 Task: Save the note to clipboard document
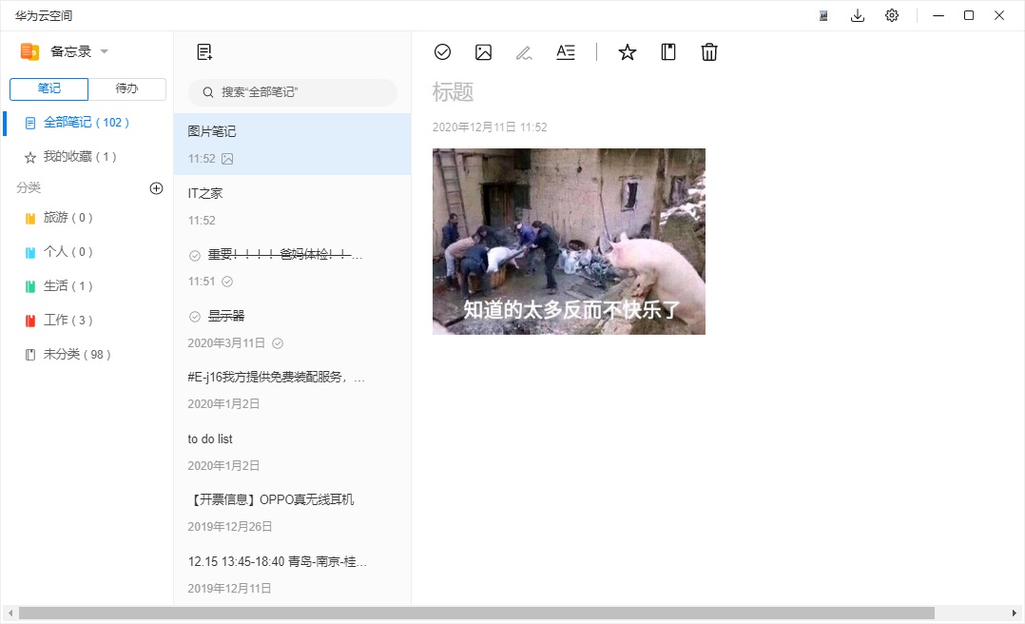pos(667,52)
